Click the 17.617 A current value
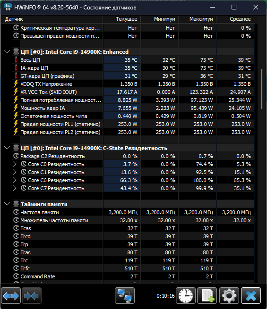267x309 pixels. coord(127,92)
